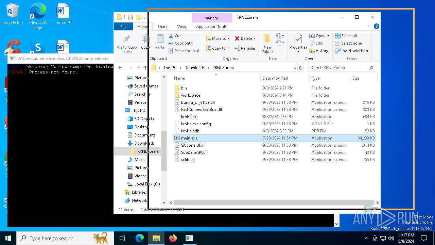Expand recent locations dropdown arrow
The height and width of the screenshot is (245, 435).
138,68
